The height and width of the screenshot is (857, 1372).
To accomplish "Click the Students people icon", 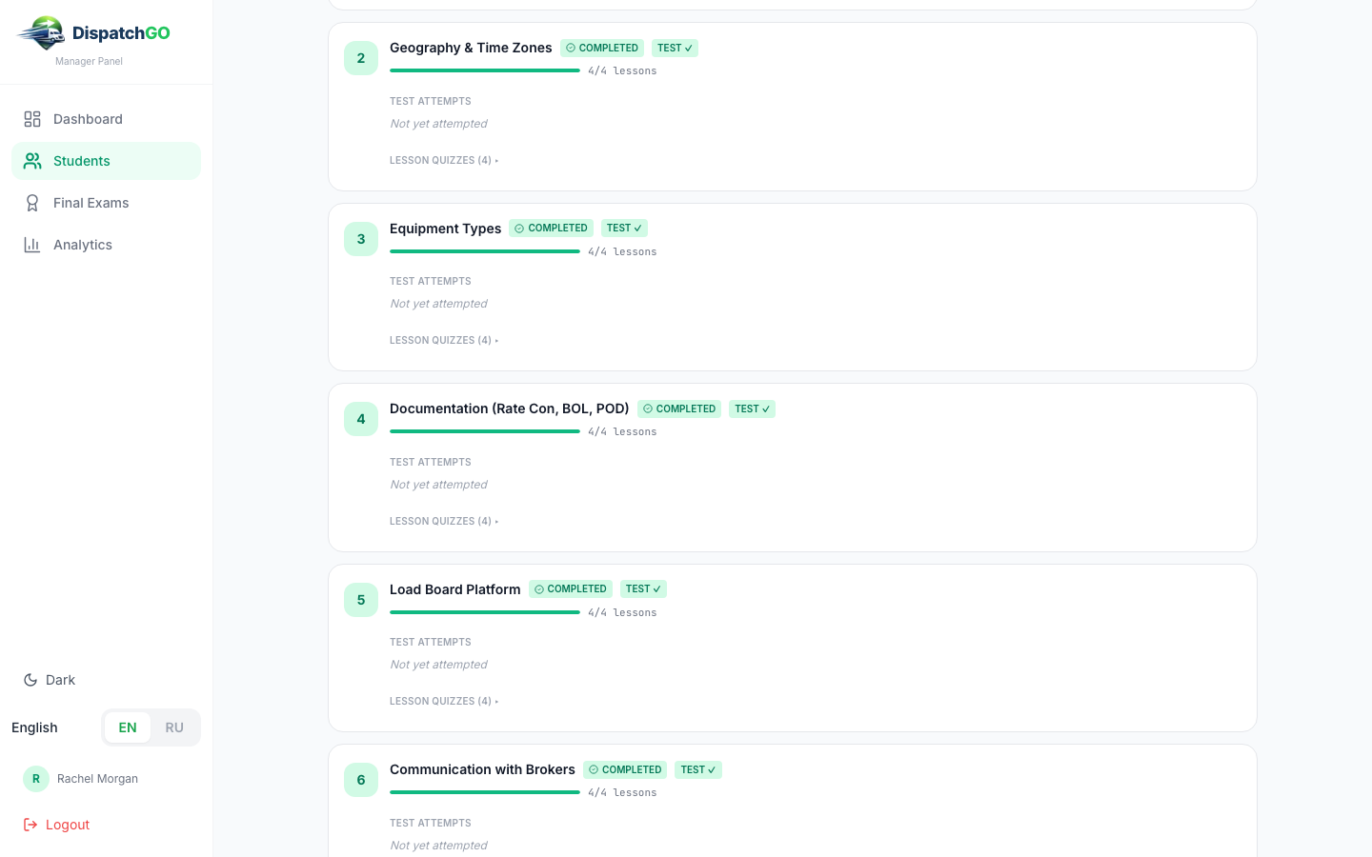I will click(x=32, y=161).
